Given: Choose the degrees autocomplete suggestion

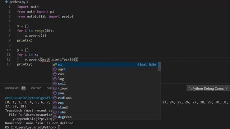Looking at the screenshot, I should [105, 117].
